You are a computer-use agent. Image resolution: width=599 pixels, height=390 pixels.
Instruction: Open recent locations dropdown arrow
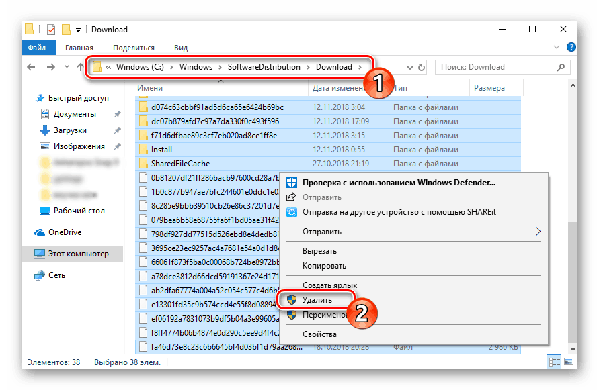point(67,67)
